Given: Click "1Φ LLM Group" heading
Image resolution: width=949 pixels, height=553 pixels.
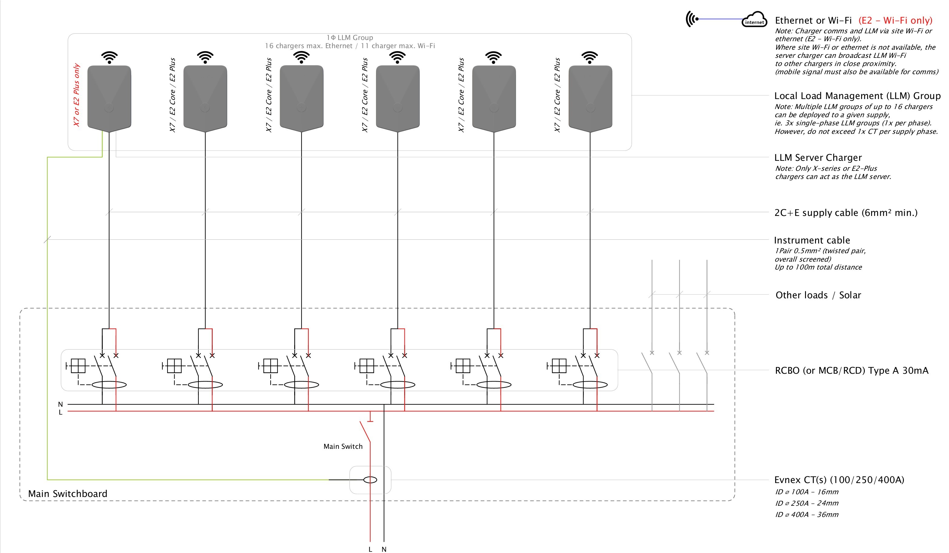Looking at the screenshot, I should pos(350,38).
